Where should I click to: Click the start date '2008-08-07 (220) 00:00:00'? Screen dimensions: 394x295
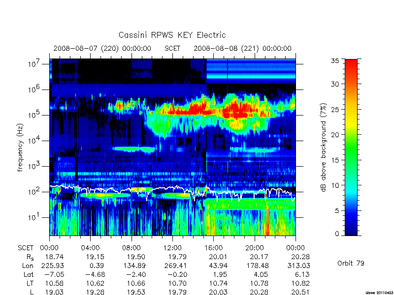click(102, 48)
